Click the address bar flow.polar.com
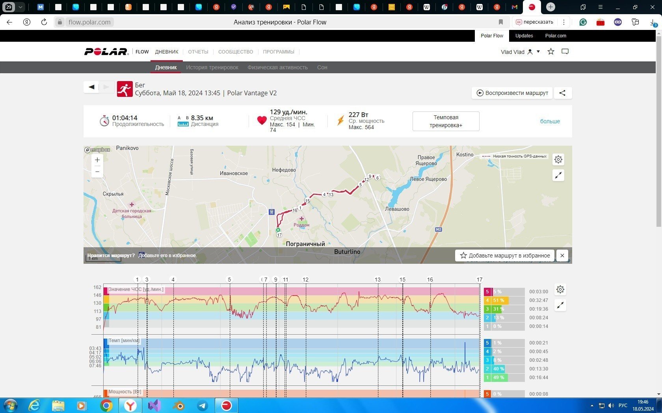662x413 pixels. (89, 22)
